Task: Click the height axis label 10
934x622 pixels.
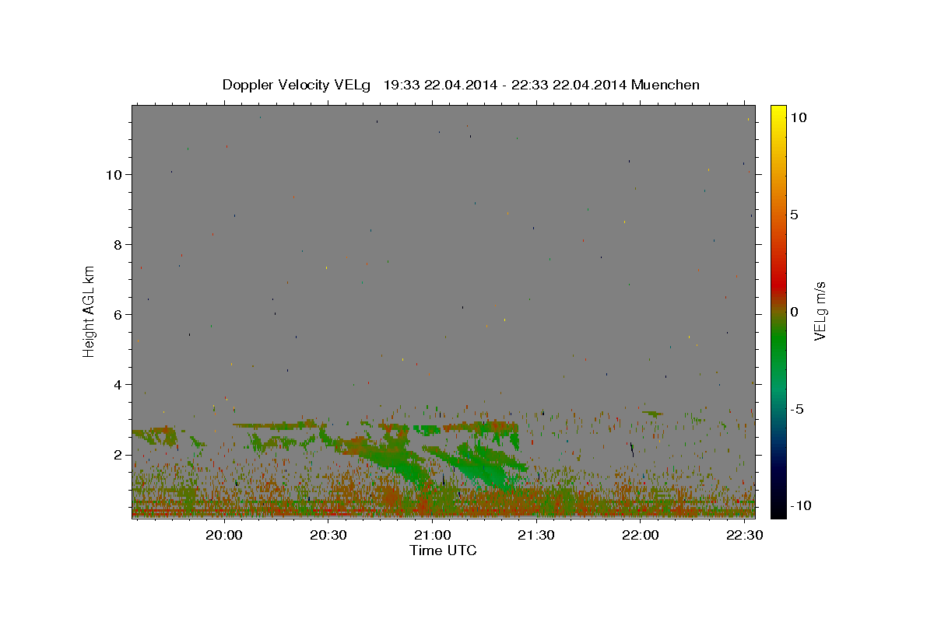Action: point(114,175)
